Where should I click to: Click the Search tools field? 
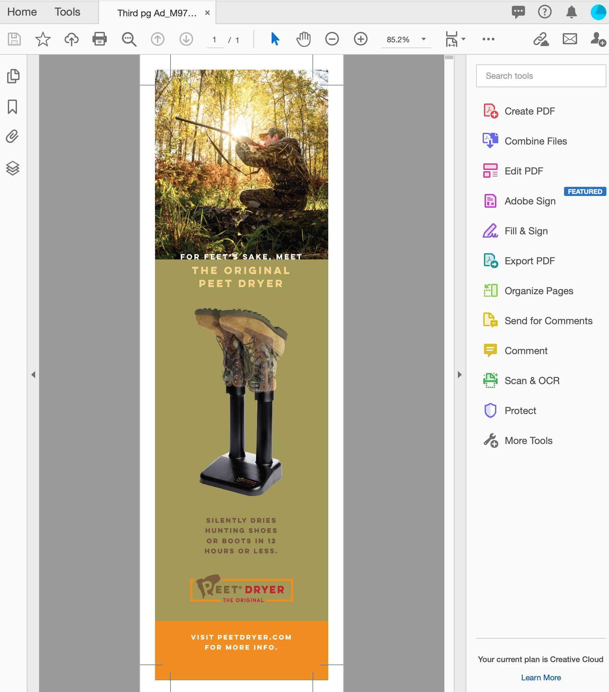(x=541, y=76)
